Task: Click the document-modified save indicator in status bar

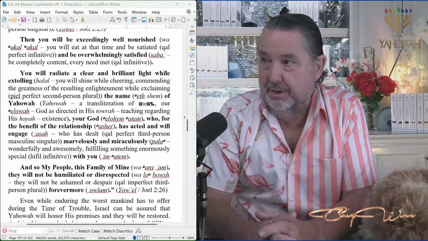Action: [x=4, y=238]
